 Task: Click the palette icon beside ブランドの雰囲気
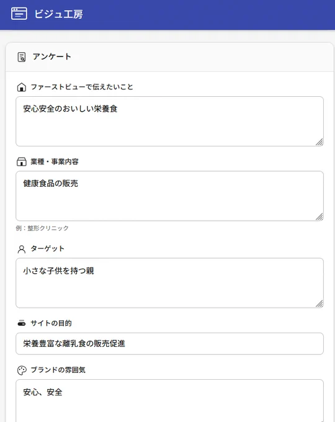point(22,370)
